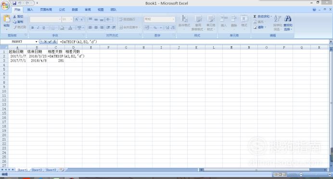This screenshot has width=333, height=179.
Task: Click the Percent Style icon
Action: pos(155,27)
